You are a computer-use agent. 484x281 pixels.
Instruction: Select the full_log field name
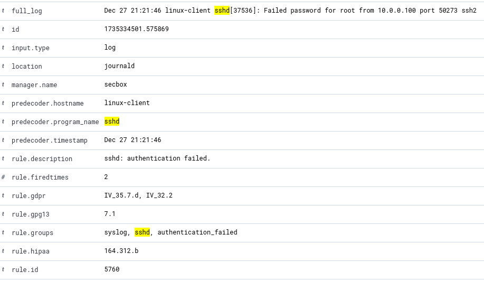27,11
